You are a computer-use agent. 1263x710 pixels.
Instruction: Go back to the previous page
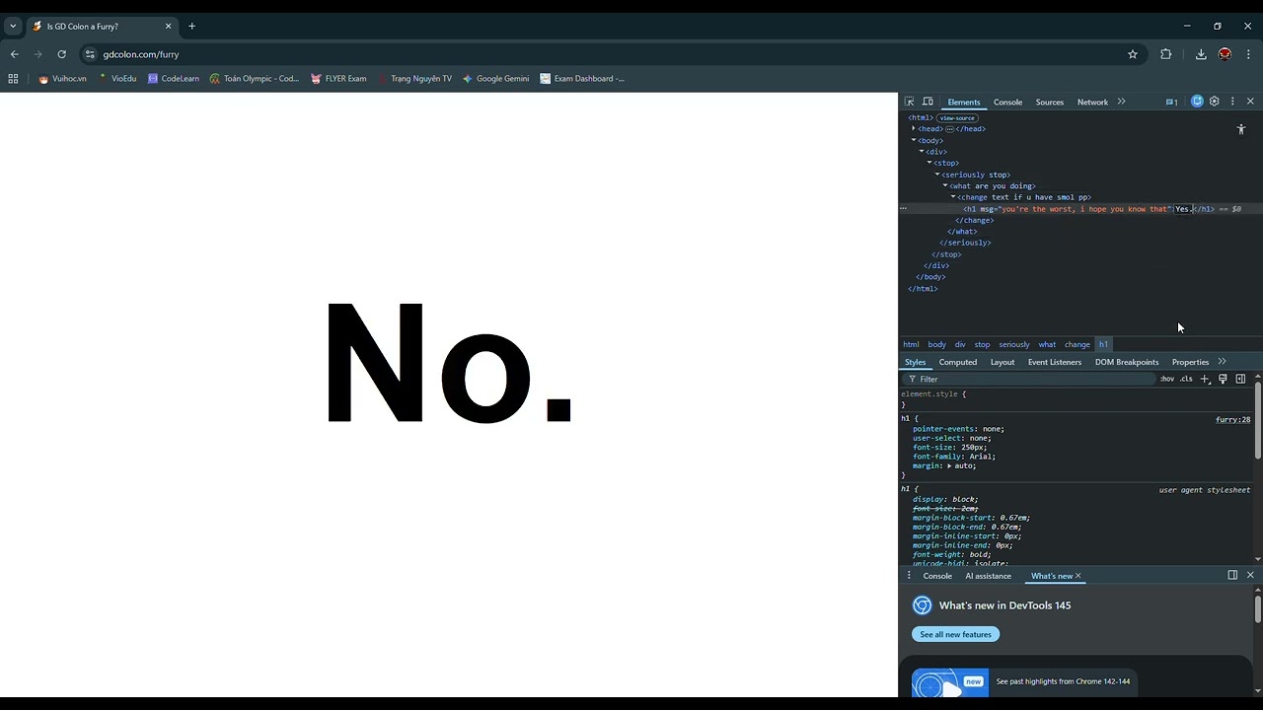pos(14,54)
